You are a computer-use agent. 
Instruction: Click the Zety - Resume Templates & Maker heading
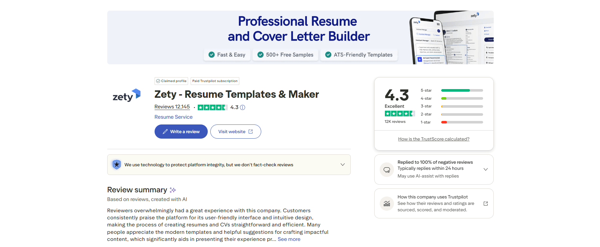tap(237, 94)
